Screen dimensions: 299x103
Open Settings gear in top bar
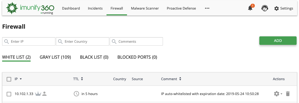pos(284,8)
